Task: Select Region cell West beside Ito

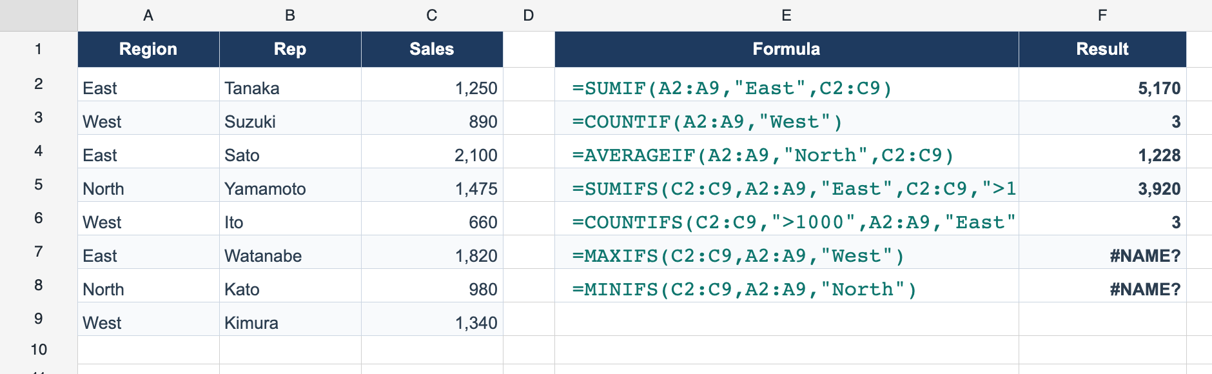Action: (x=148, y=219)
